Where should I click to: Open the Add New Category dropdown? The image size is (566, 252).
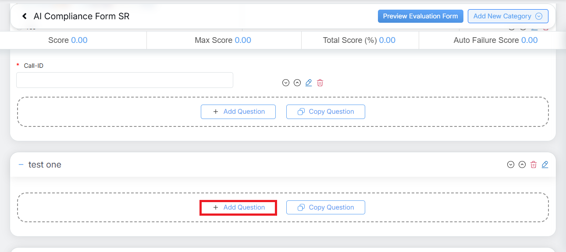(508, 16)
